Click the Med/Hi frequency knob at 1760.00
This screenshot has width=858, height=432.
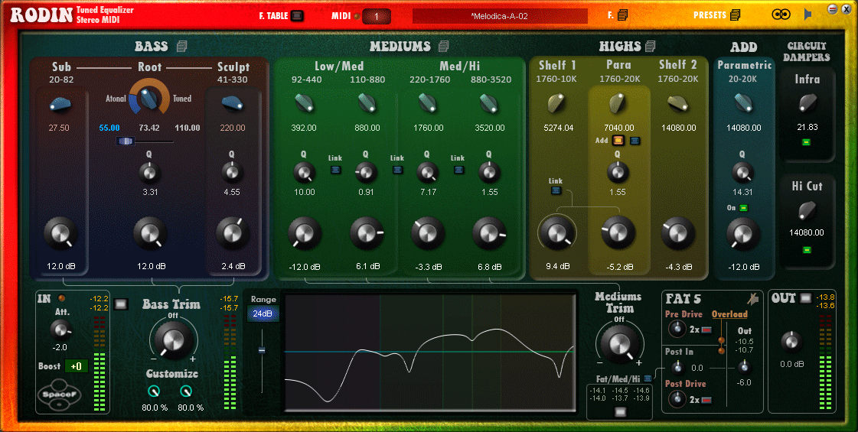coord(428,102)
